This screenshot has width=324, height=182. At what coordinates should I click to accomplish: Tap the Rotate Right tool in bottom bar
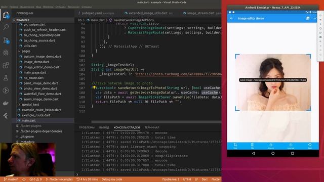coord(291,146)
